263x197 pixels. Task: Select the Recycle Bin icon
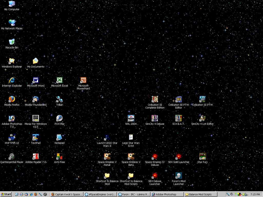coord(12,42)
